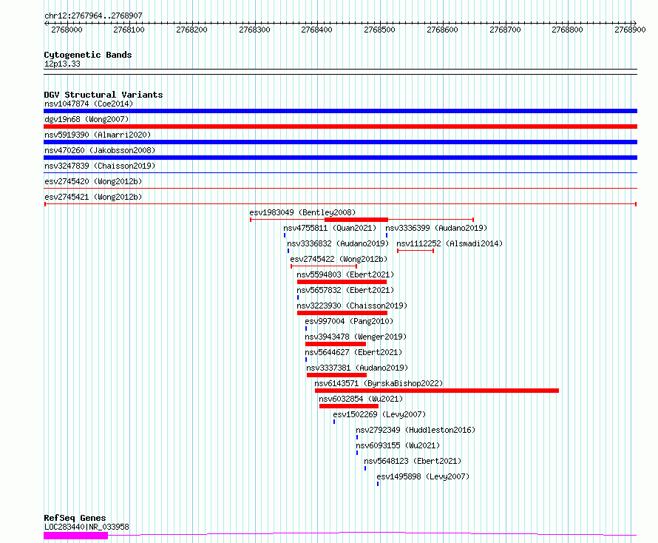Click nsv6093155 (Wu2021) label
The height and width of the screenshot is (543, 658).
pyautogui.click(x=398, y=445)
